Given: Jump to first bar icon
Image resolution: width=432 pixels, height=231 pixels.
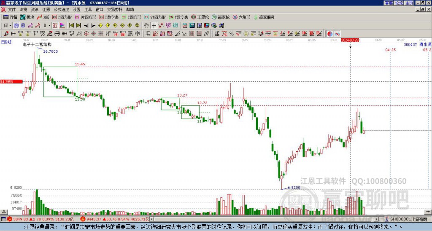Looking at the screenshot, I should [x=71, y=26].
